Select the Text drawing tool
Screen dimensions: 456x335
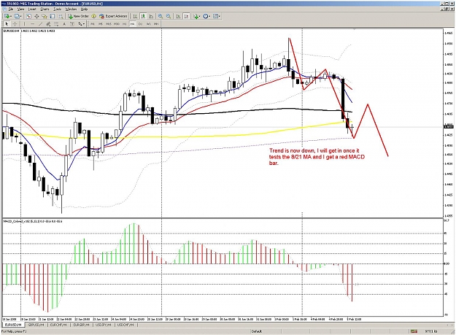[64, 24]
